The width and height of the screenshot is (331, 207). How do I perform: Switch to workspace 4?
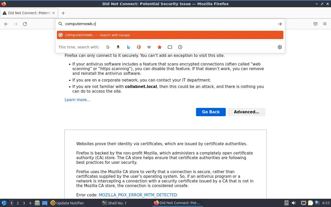(x=30, y=203)
